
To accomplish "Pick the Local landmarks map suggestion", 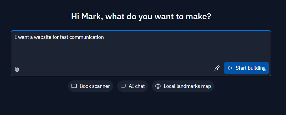I will click(183, 86).
